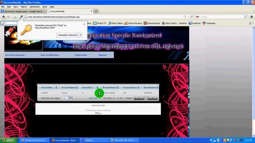The height and width of the screenshot is (143, 255).
Task: Open the password key icon in the address bar
Action: pos(21,17)
